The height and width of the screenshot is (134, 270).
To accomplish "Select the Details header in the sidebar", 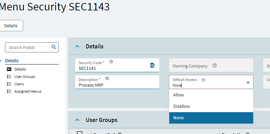I will click(12, 61).
